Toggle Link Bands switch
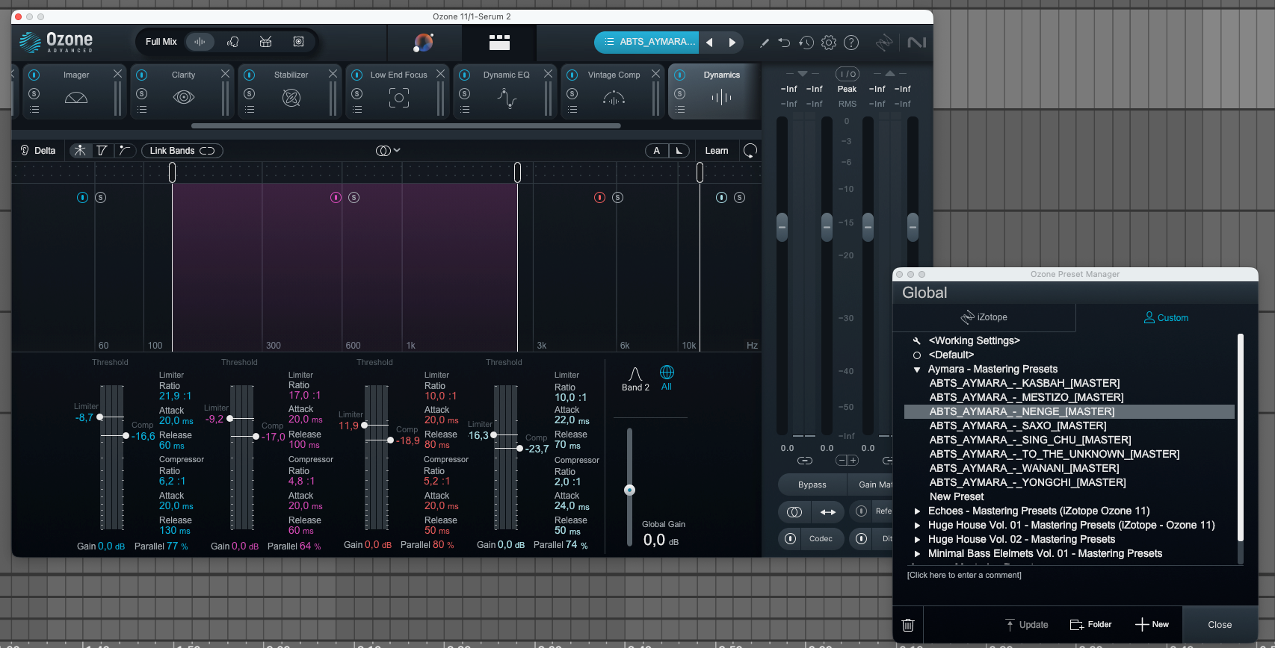This screenshot has width=1275, height=648. point(182,151)
